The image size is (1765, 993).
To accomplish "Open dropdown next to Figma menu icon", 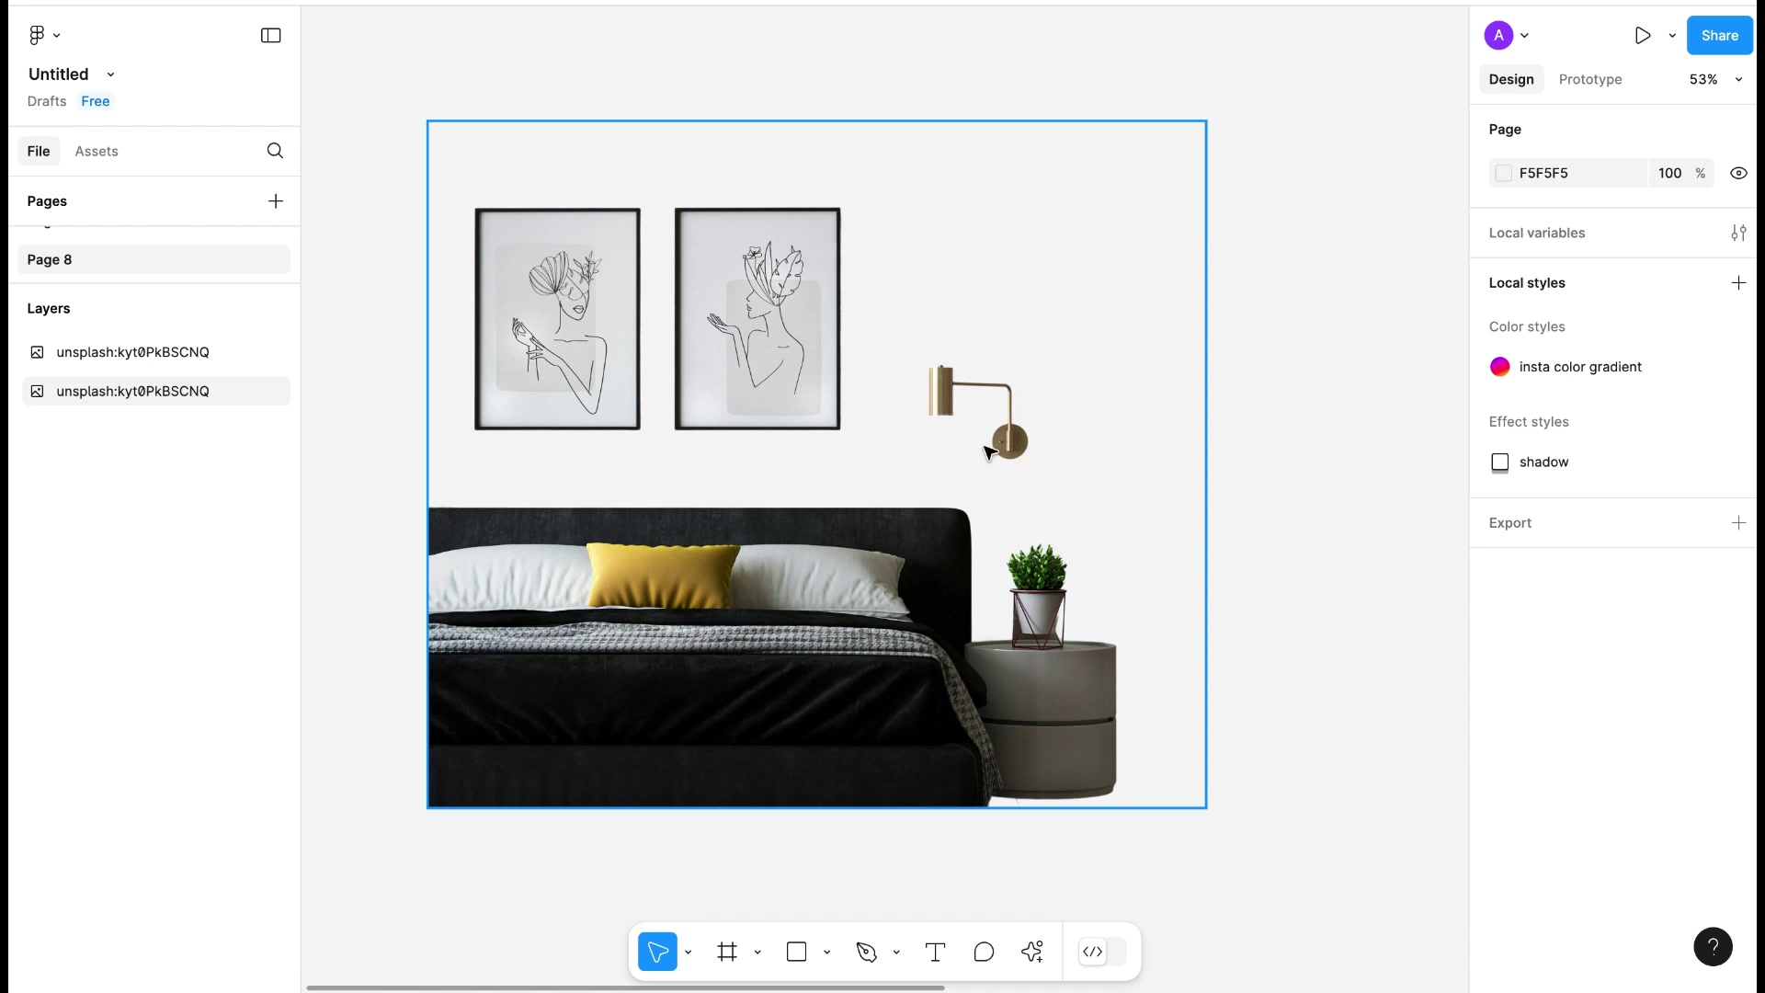I will [x=57, y=35].
